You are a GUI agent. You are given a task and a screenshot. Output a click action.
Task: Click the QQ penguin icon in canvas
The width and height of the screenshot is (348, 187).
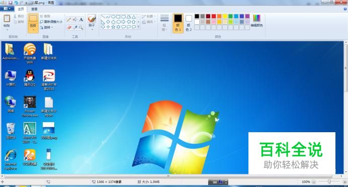coord(30,75)
